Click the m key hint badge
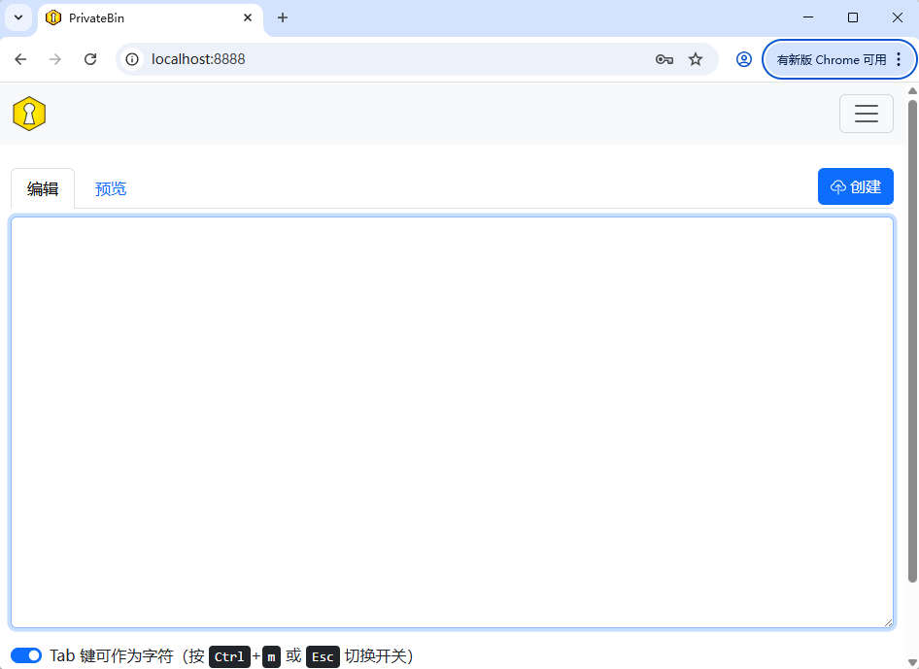Image resolution: width=919 pixels, height=669 pixels. point(271,656)
